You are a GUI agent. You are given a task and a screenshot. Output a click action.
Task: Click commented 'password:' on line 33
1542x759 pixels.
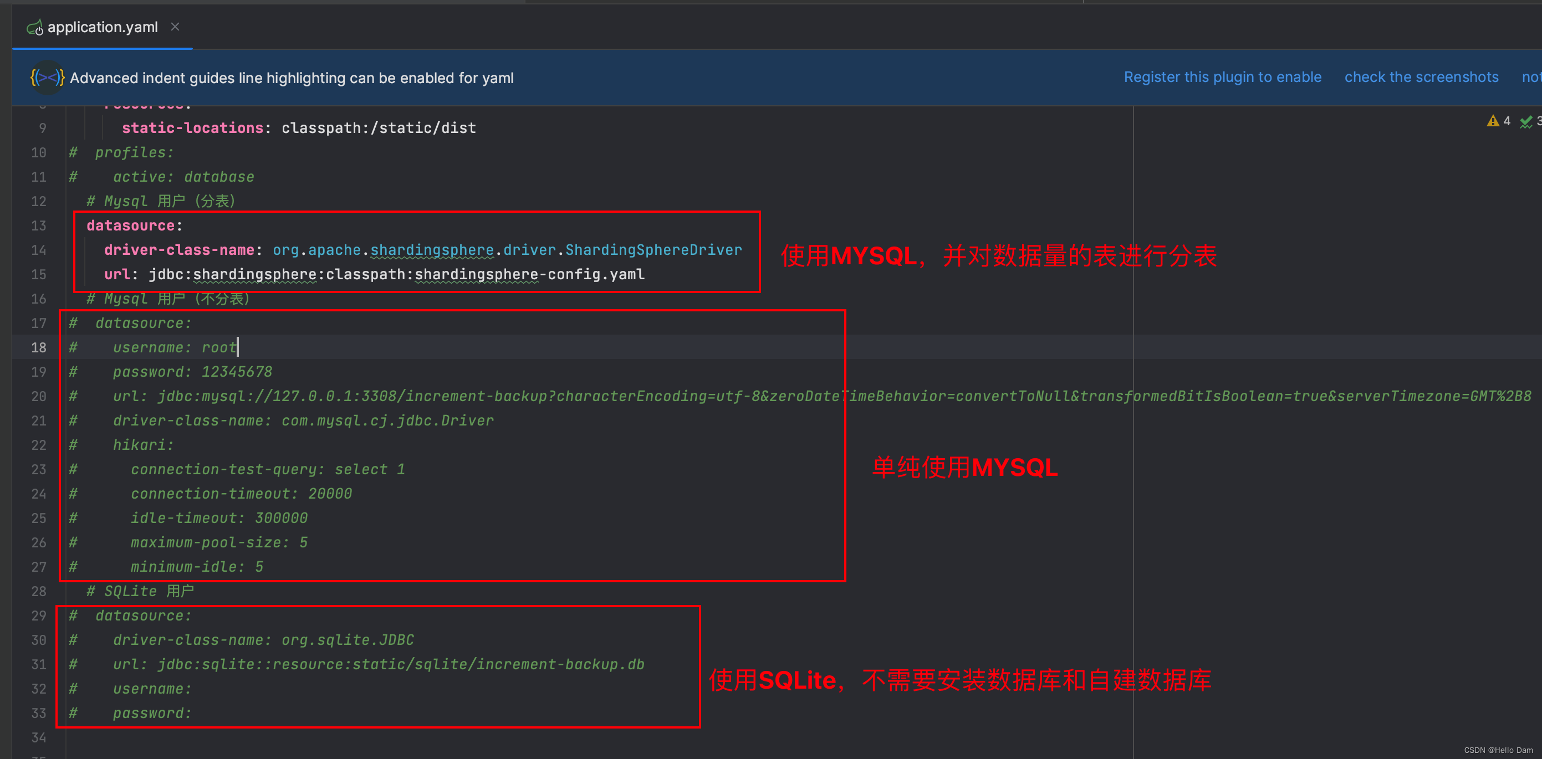point(152,714)
